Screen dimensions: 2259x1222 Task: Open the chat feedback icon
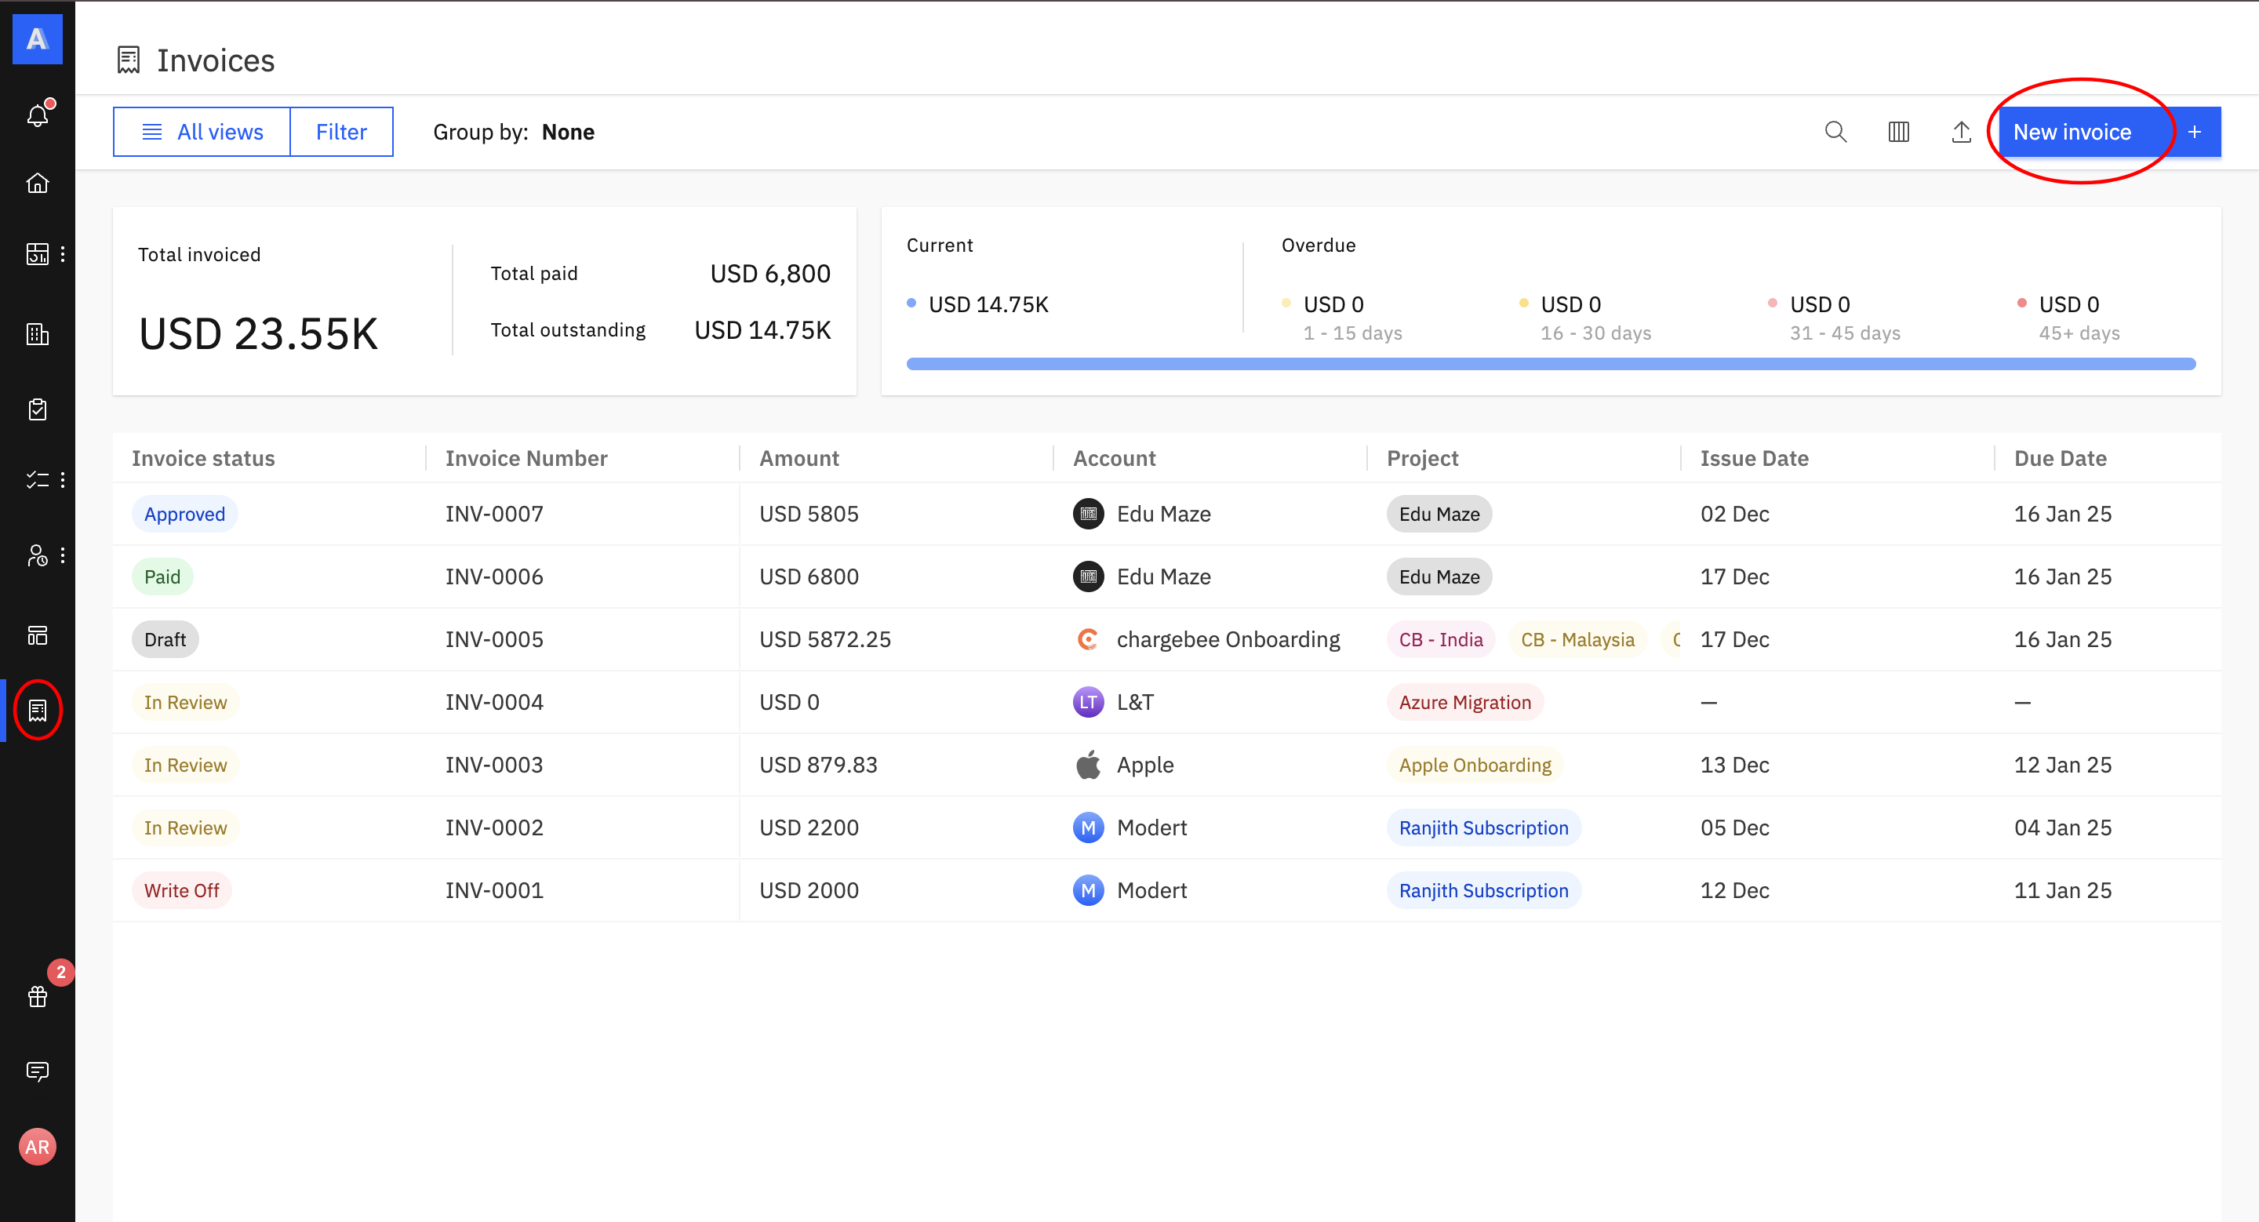pos(37,1071)
